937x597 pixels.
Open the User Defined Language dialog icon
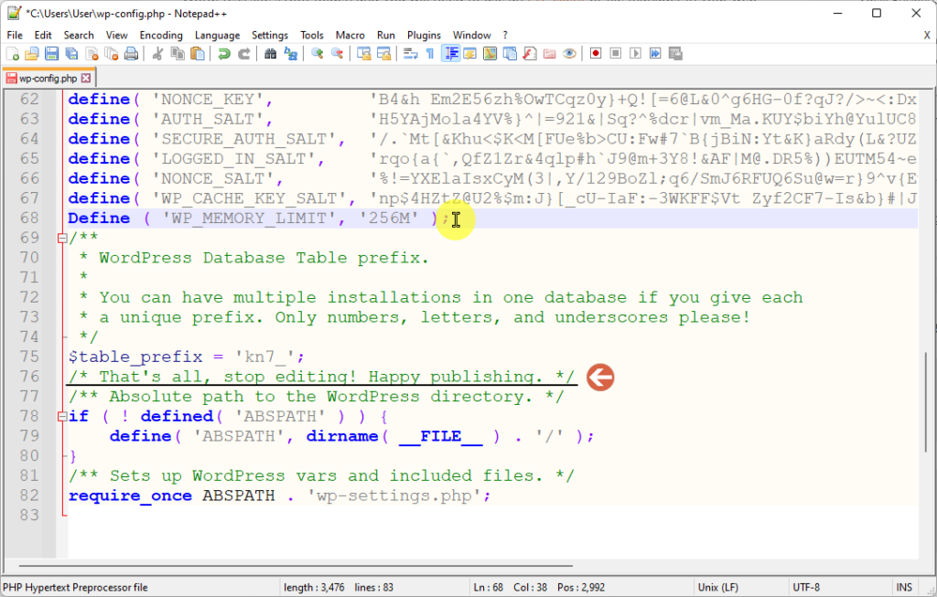click(469, 54)
